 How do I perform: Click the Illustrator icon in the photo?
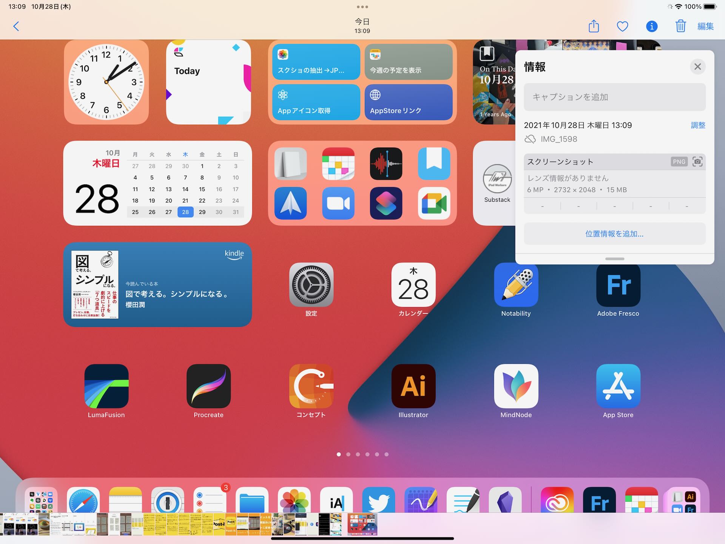[x=413, y=386]
